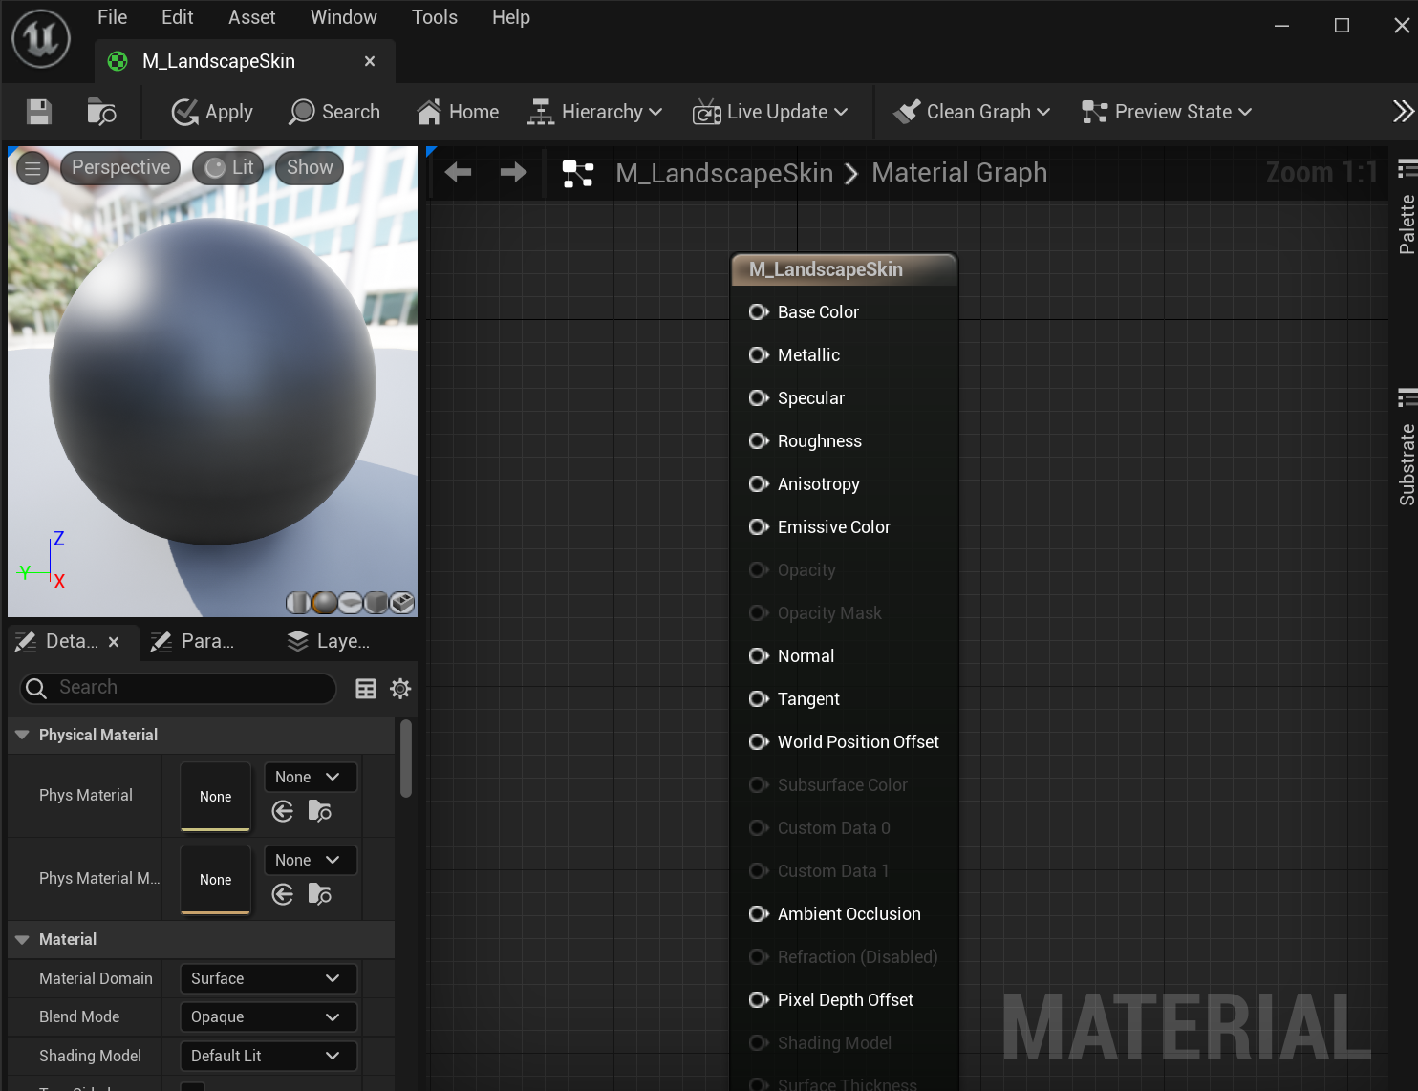Toggle property matrix table view icon
Screen dimensions: 1418x1091
click(x=366, y=689)
